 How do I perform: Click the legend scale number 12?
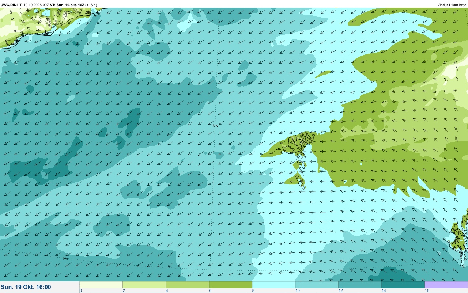pos(341,290)
